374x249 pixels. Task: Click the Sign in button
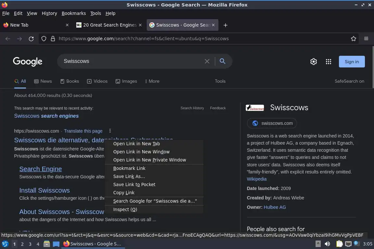352,62
